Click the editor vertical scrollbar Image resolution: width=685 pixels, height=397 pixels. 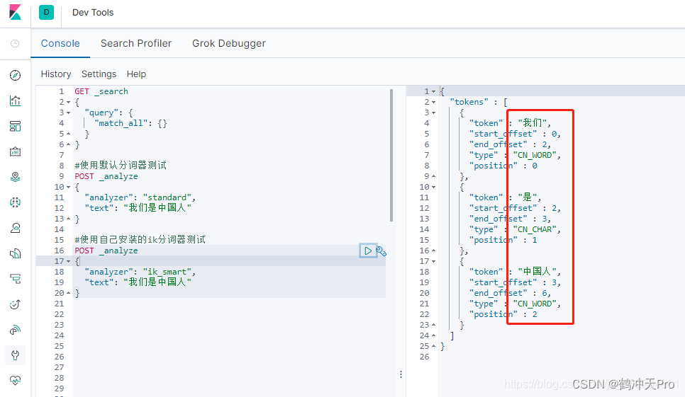coord(391,155)
